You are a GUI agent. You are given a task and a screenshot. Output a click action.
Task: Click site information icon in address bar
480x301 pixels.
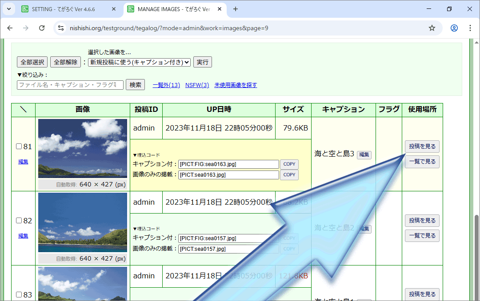(61, 28)
